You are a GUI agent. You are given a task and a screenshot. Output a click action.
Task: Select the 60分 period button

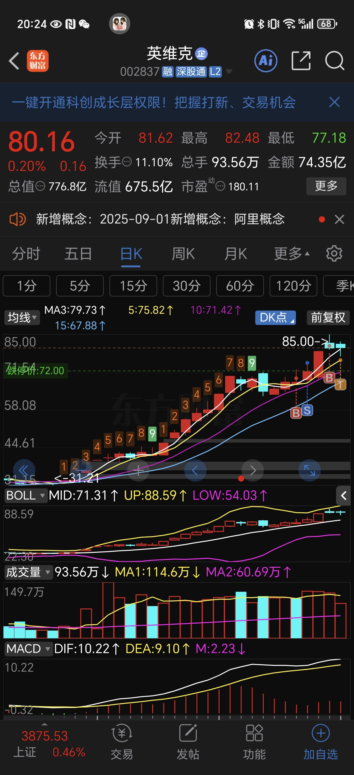point(240,286)
